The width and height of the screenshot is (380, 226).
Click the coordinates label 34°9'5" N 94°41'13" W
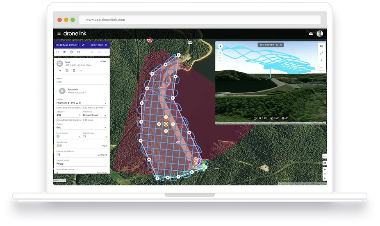pos(271,45)
